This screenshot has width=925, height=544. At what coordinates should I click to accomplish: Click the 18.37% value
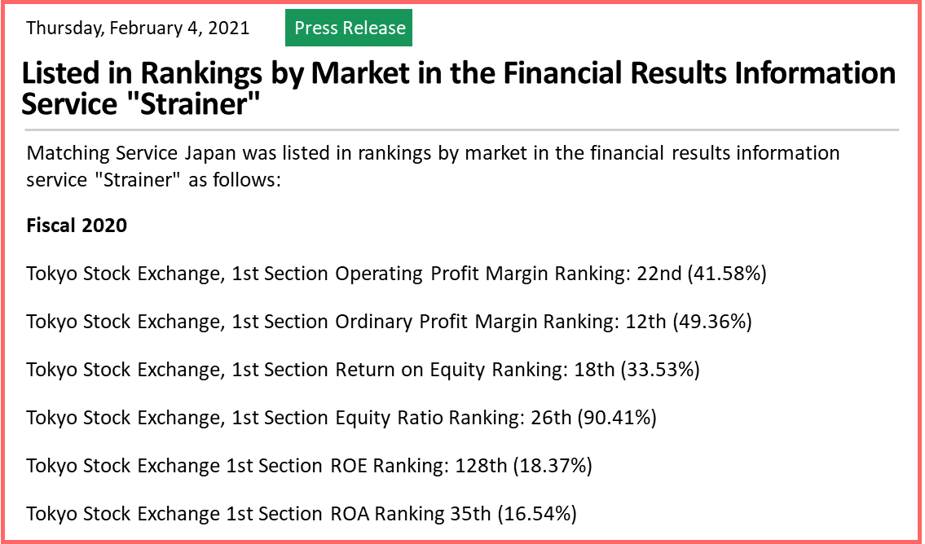553,466
